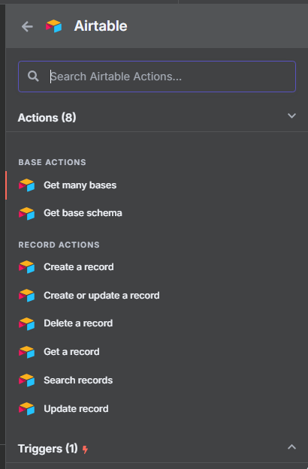308x469 pixels.
Task: Toggle the Actions (8) header
Action: pyautogui.click(x=47, y=118)
